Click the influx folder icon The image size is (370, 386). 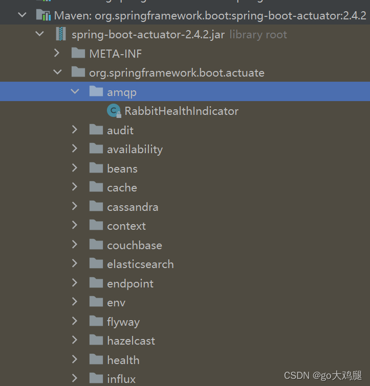click(96, 378)
